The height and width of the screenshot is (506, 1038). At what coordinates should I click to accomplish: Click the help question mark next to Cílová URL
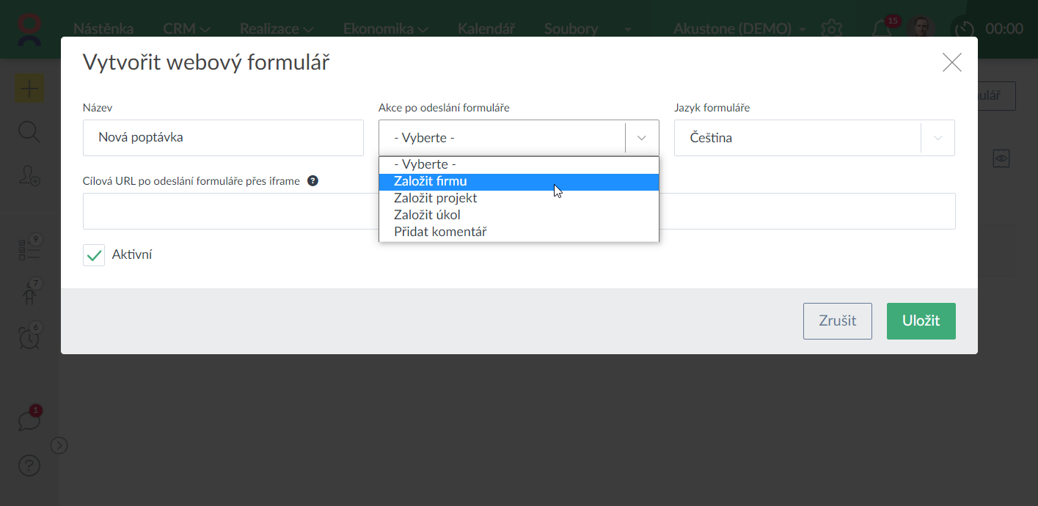click(x=313, y=181)
